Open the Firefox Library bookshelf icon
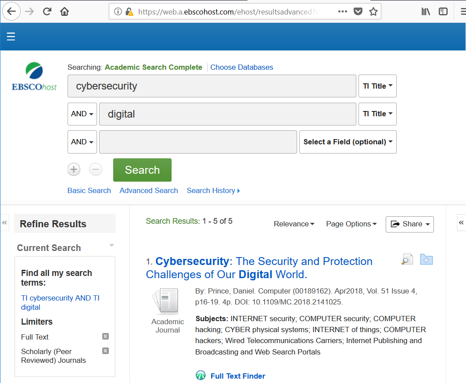 click(x=425, y=11)
